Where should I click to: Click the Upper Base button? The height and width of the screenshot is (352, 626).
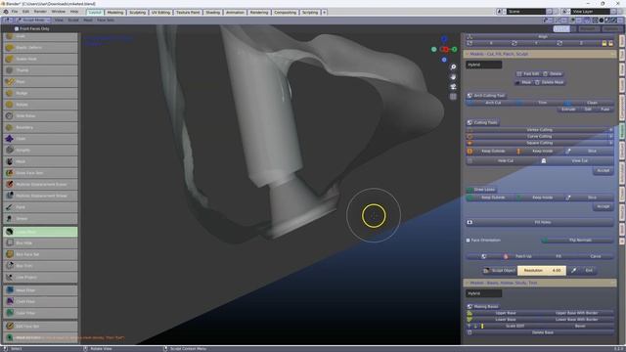503,313
